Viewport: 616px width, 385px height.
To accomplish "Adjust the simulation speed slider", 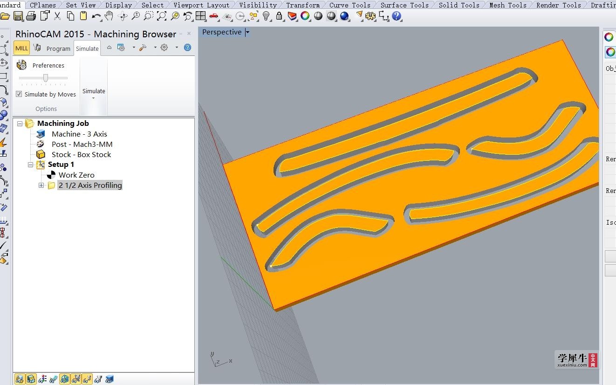I will coord(46,78).
